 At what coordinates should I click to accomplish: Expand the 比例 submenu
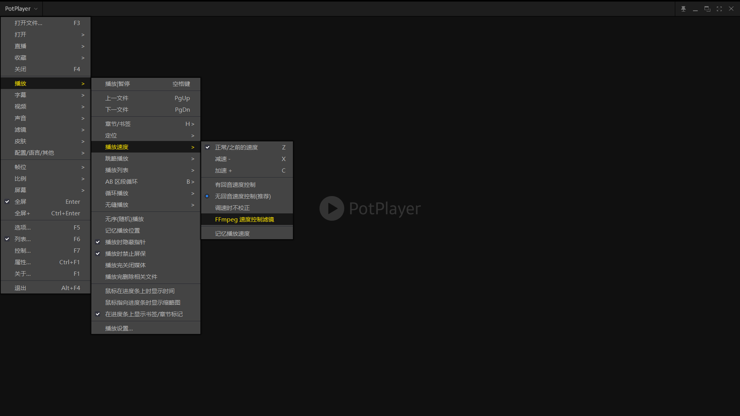(46, 178)
